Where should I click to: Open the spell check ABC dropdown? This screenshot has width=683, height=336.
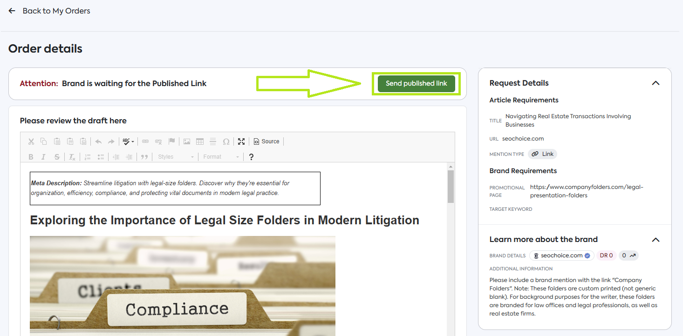click(128, 141)
